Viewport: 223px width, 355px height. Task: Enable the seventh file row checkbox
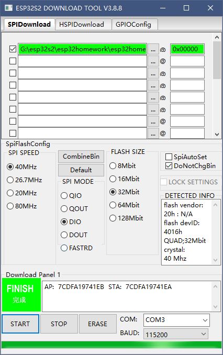click(x=13, y=121)
